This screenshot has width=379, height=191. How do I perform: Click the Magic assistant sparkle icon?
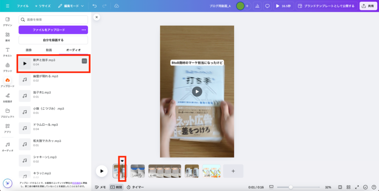tap(7, 183)
